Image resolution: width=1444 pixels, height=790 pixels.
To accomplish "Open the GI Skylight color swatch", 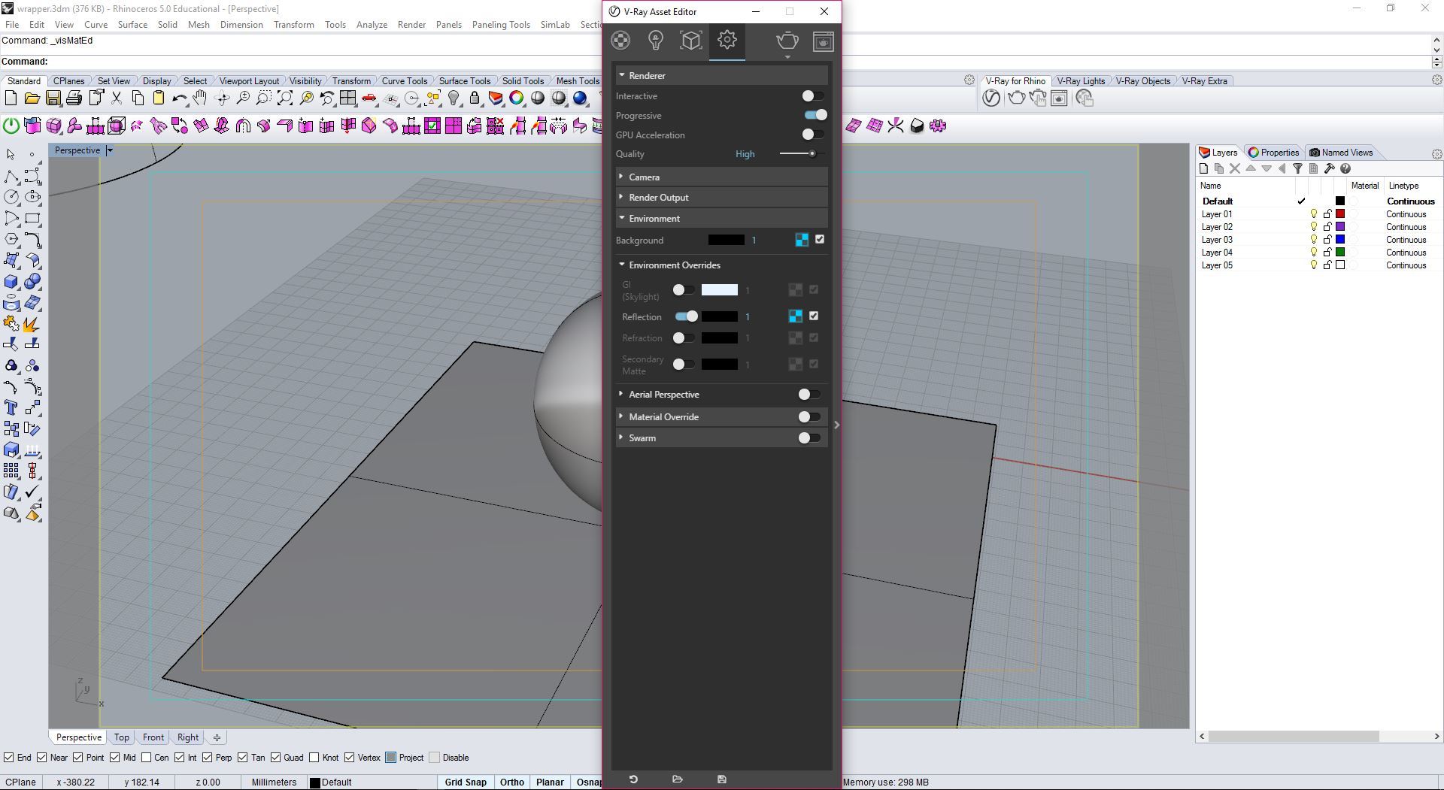I will (720, 290).
